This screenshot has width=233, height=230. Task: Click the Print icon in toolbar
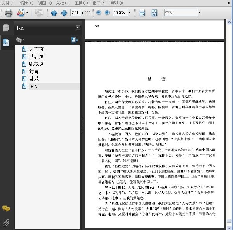(9, 13)
